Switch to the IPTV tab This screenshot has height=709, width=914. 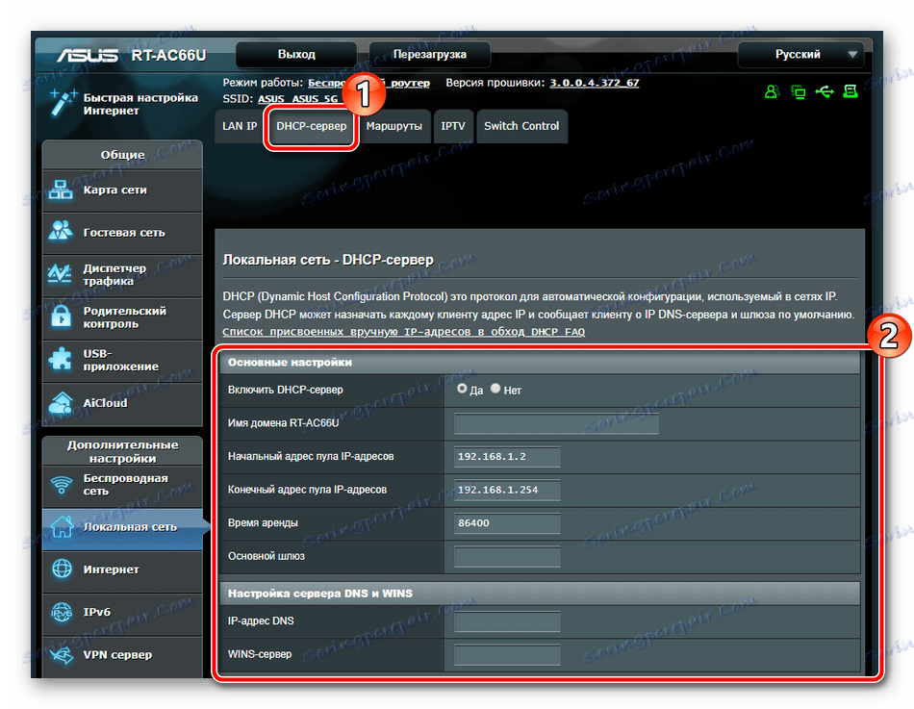(x=453, y=126)
